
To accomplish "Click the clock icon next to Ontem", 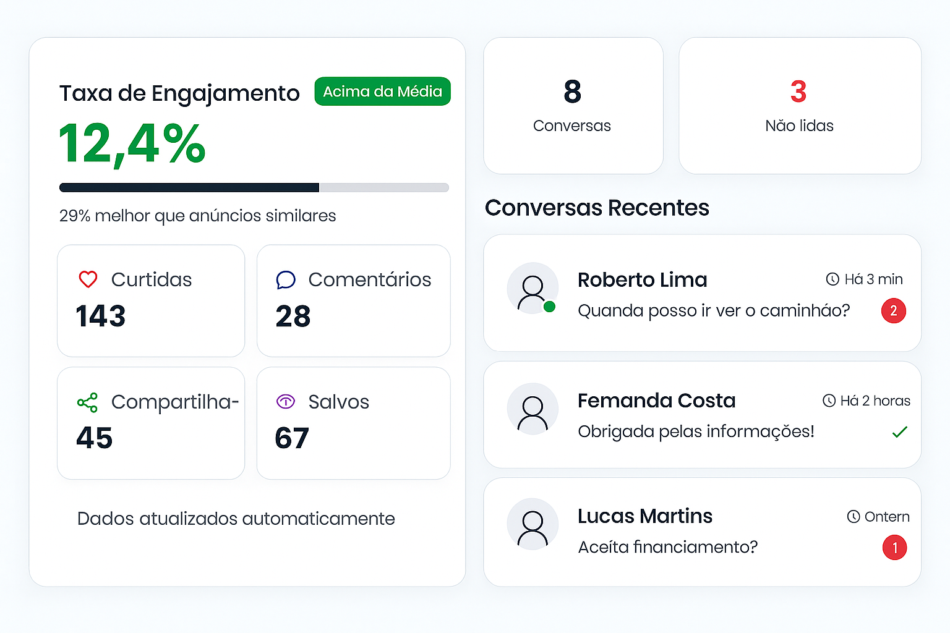I will point(854,517).
